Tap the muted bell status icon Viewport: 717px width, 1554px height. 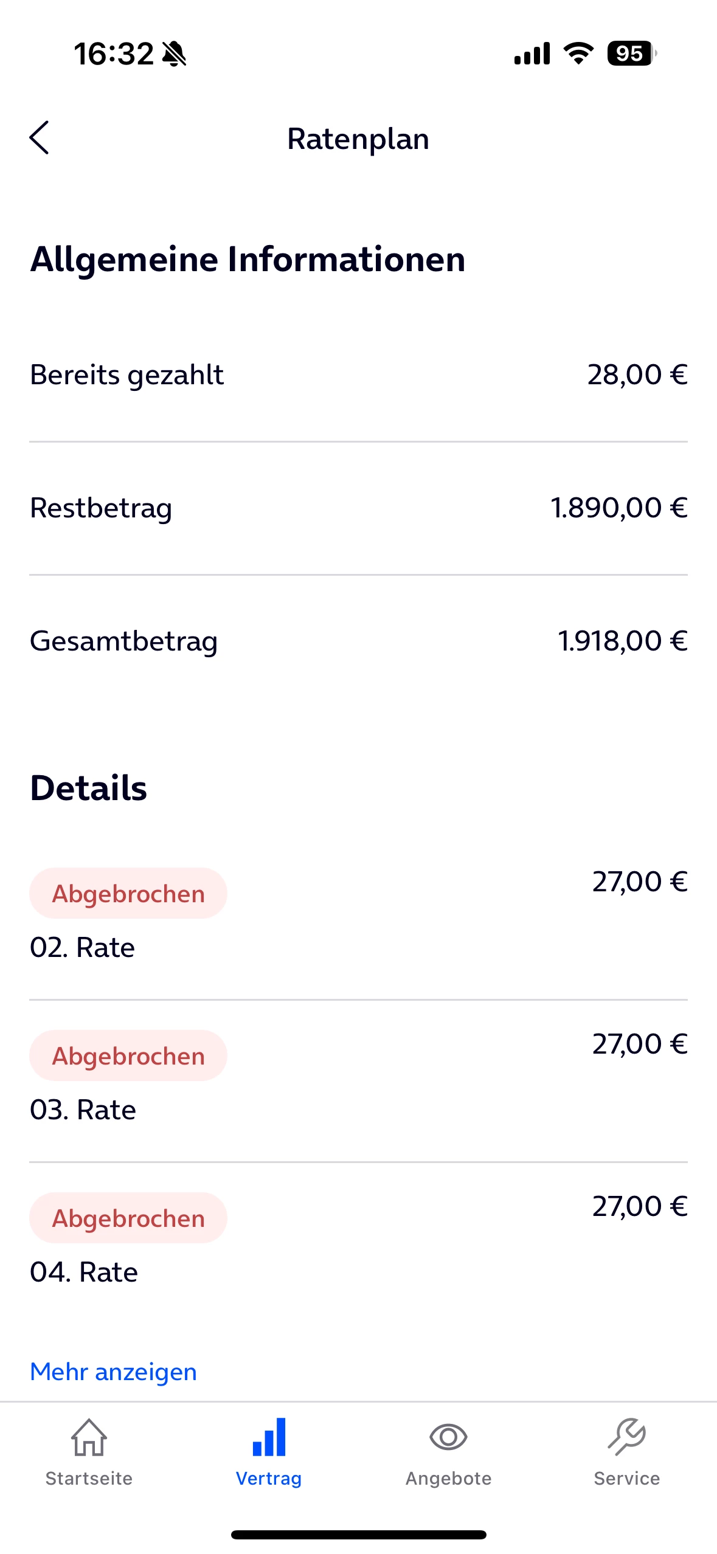pos(174,54)
